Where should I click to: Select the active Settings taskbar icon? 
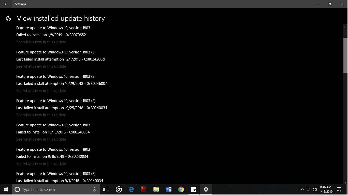pyautogui.click(x=206, y=189)
